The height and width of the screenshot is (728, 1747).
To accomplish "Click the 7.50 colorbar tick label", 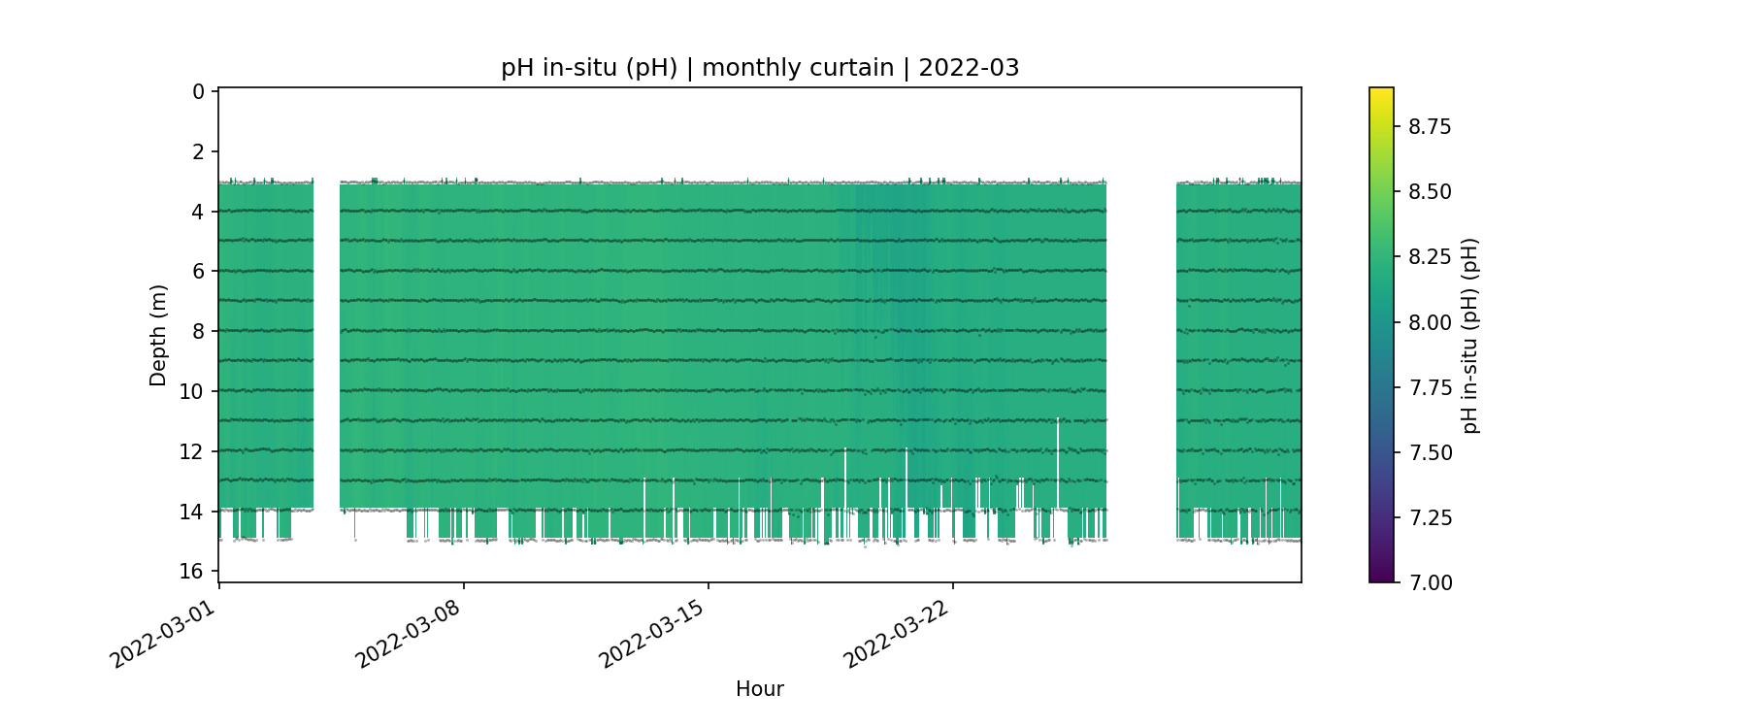I will click(x=1430, y=452).
